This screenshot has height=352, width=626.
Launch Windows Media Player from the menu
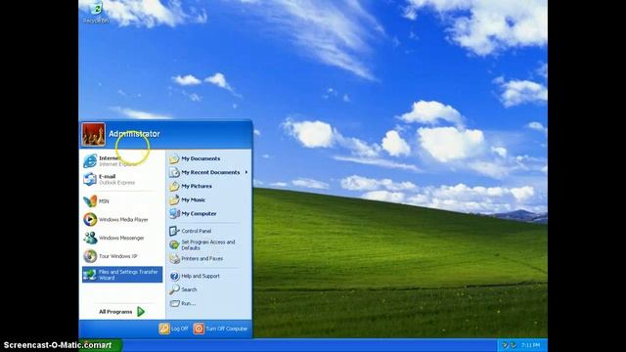122,219
